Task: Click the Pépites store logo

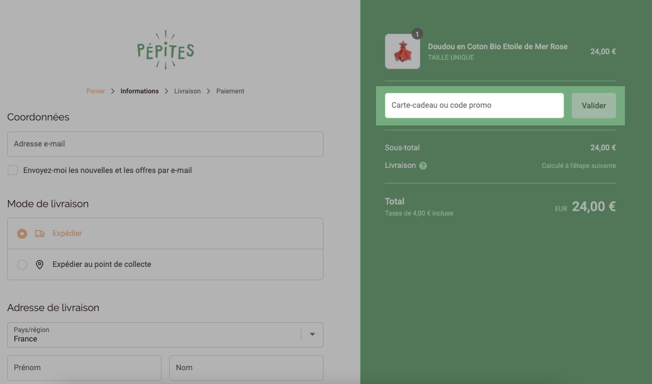Action: [x=165, y=50]
